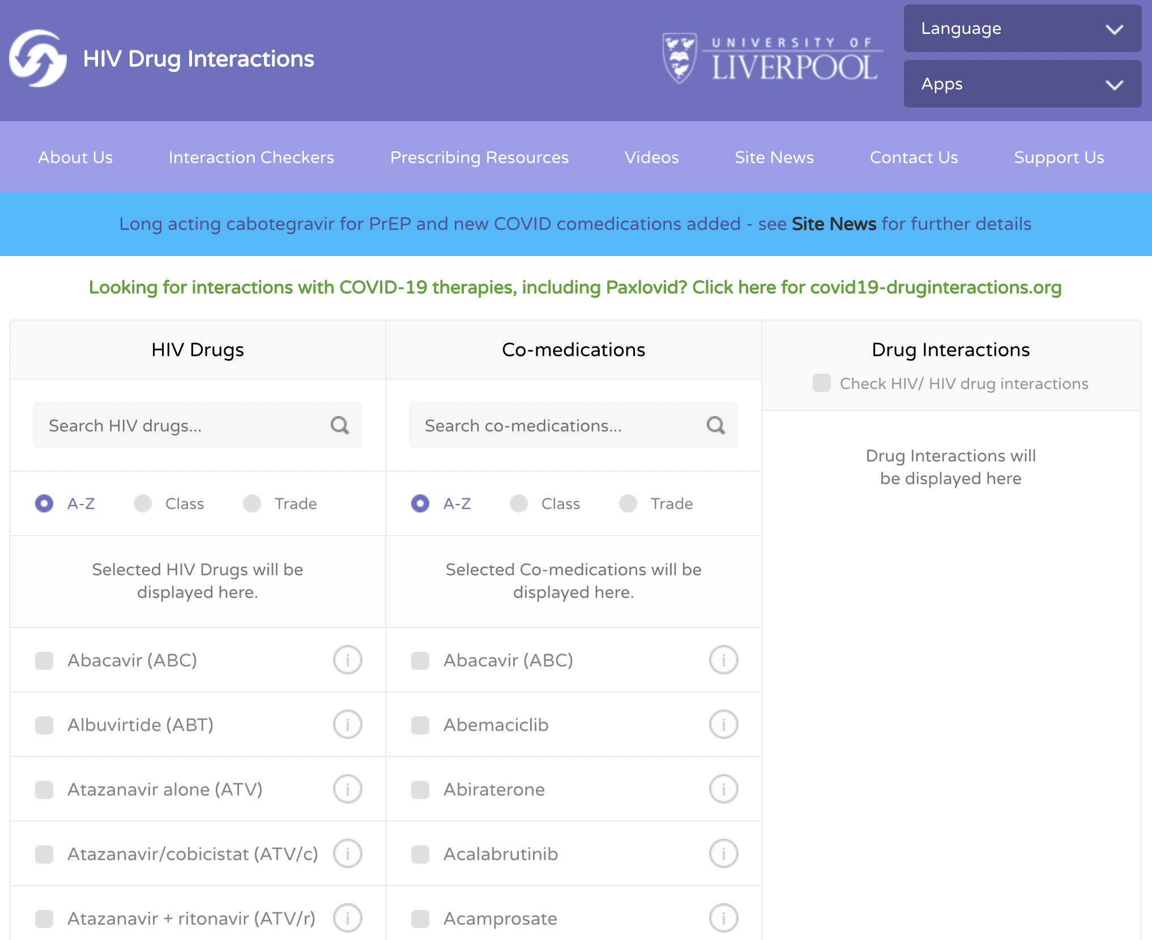Open info for Abiraterone

723,789
